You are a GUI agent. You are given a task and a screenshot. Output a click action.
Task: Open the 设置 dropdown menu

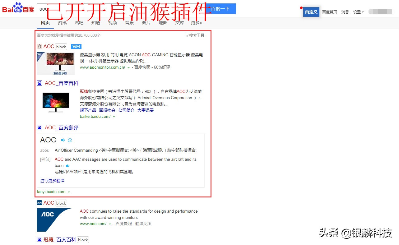358,12
